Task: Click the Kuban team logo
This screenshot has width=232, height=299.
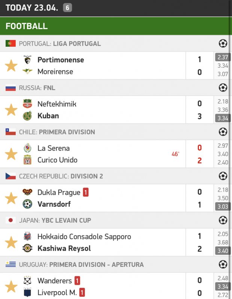Action: point(27,116)
